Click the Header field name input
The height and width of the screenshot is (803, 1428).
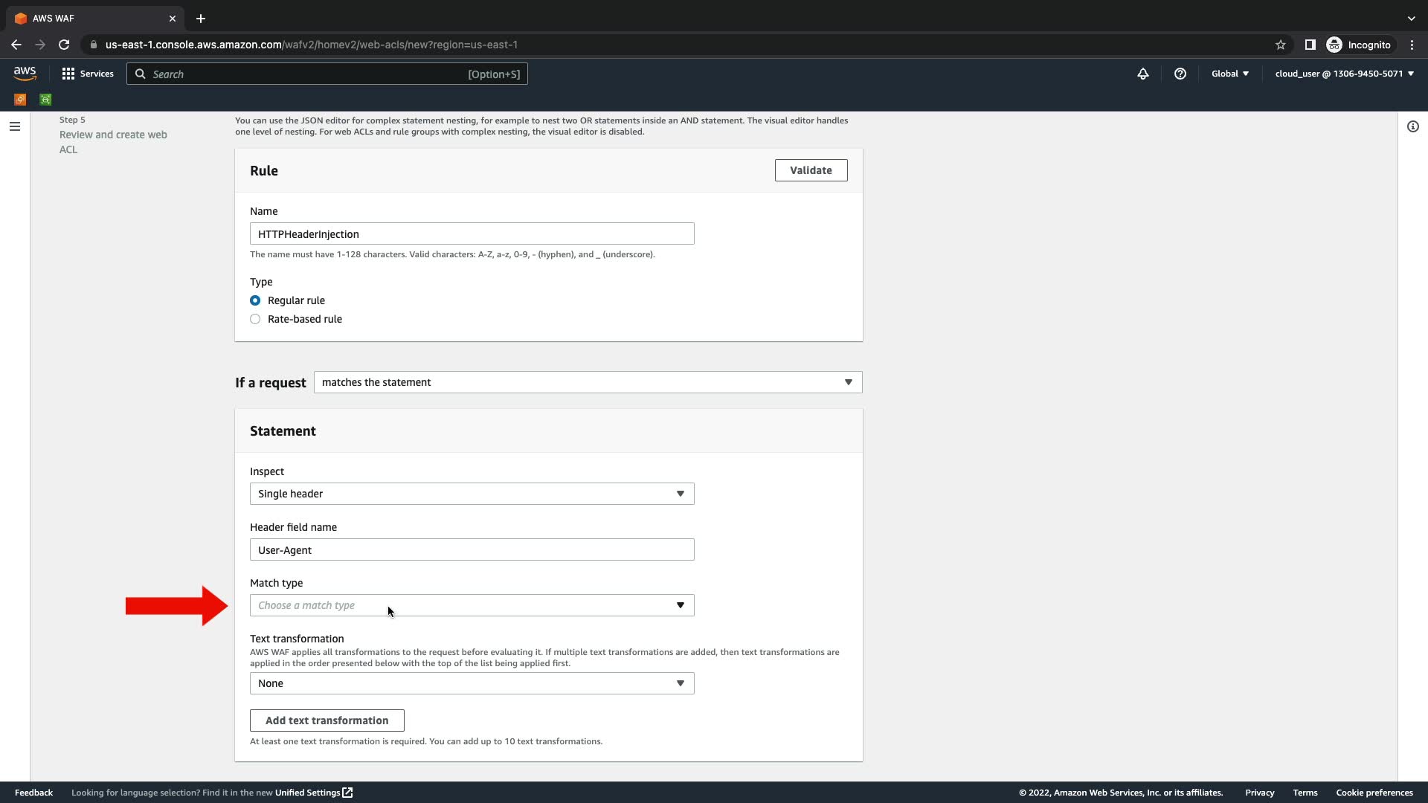click(x=472, y=550)
